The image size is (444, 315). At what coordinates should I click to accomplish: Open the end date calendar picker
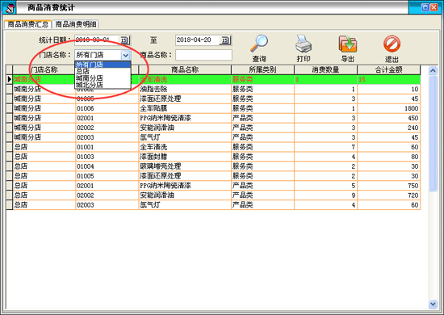click(x=225, y=40)
